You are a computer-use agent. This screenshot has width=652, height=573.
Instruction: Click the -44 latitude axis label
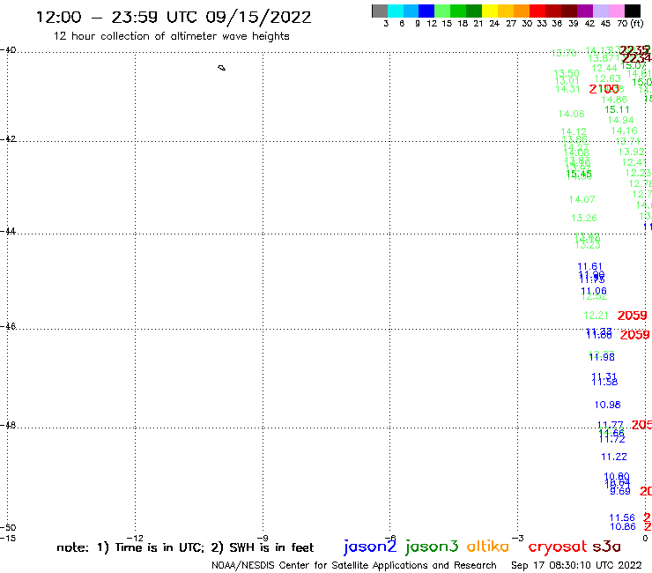coord(8,231)
